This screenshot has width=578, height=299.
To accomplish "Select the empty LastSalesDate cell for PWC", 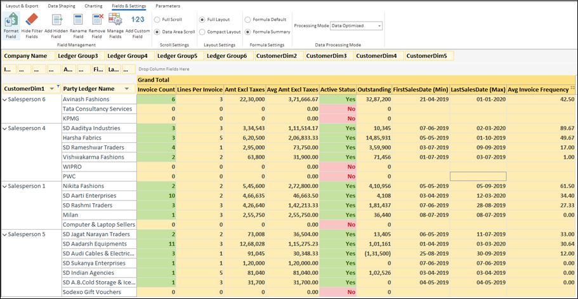I will (478, 176).
